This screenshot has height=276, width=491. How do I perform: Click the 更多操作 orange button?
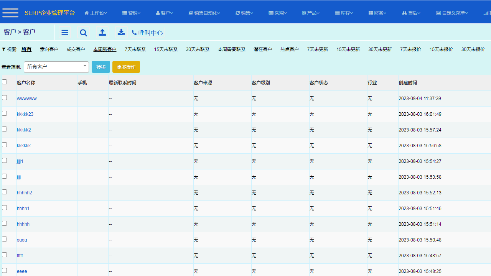(126, 67)
